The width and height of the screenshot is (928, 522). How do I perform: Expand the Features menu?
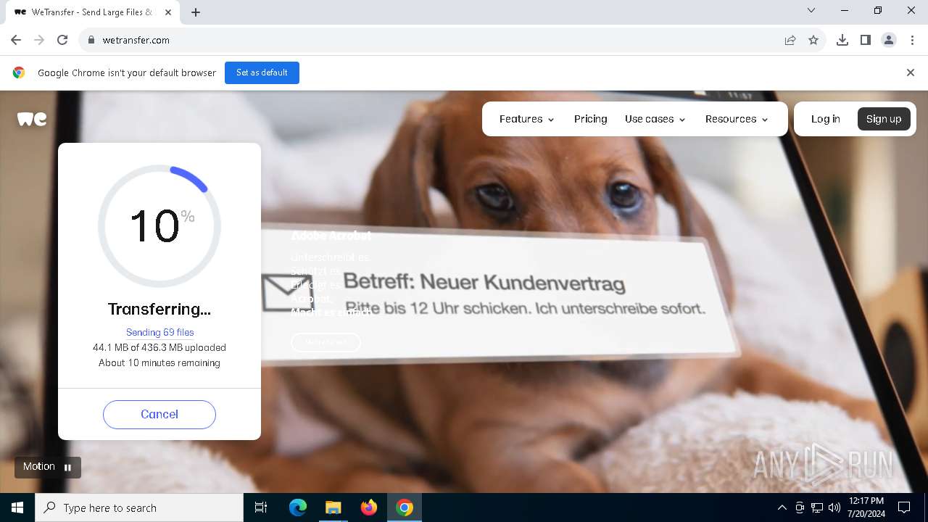click(527, 119)
